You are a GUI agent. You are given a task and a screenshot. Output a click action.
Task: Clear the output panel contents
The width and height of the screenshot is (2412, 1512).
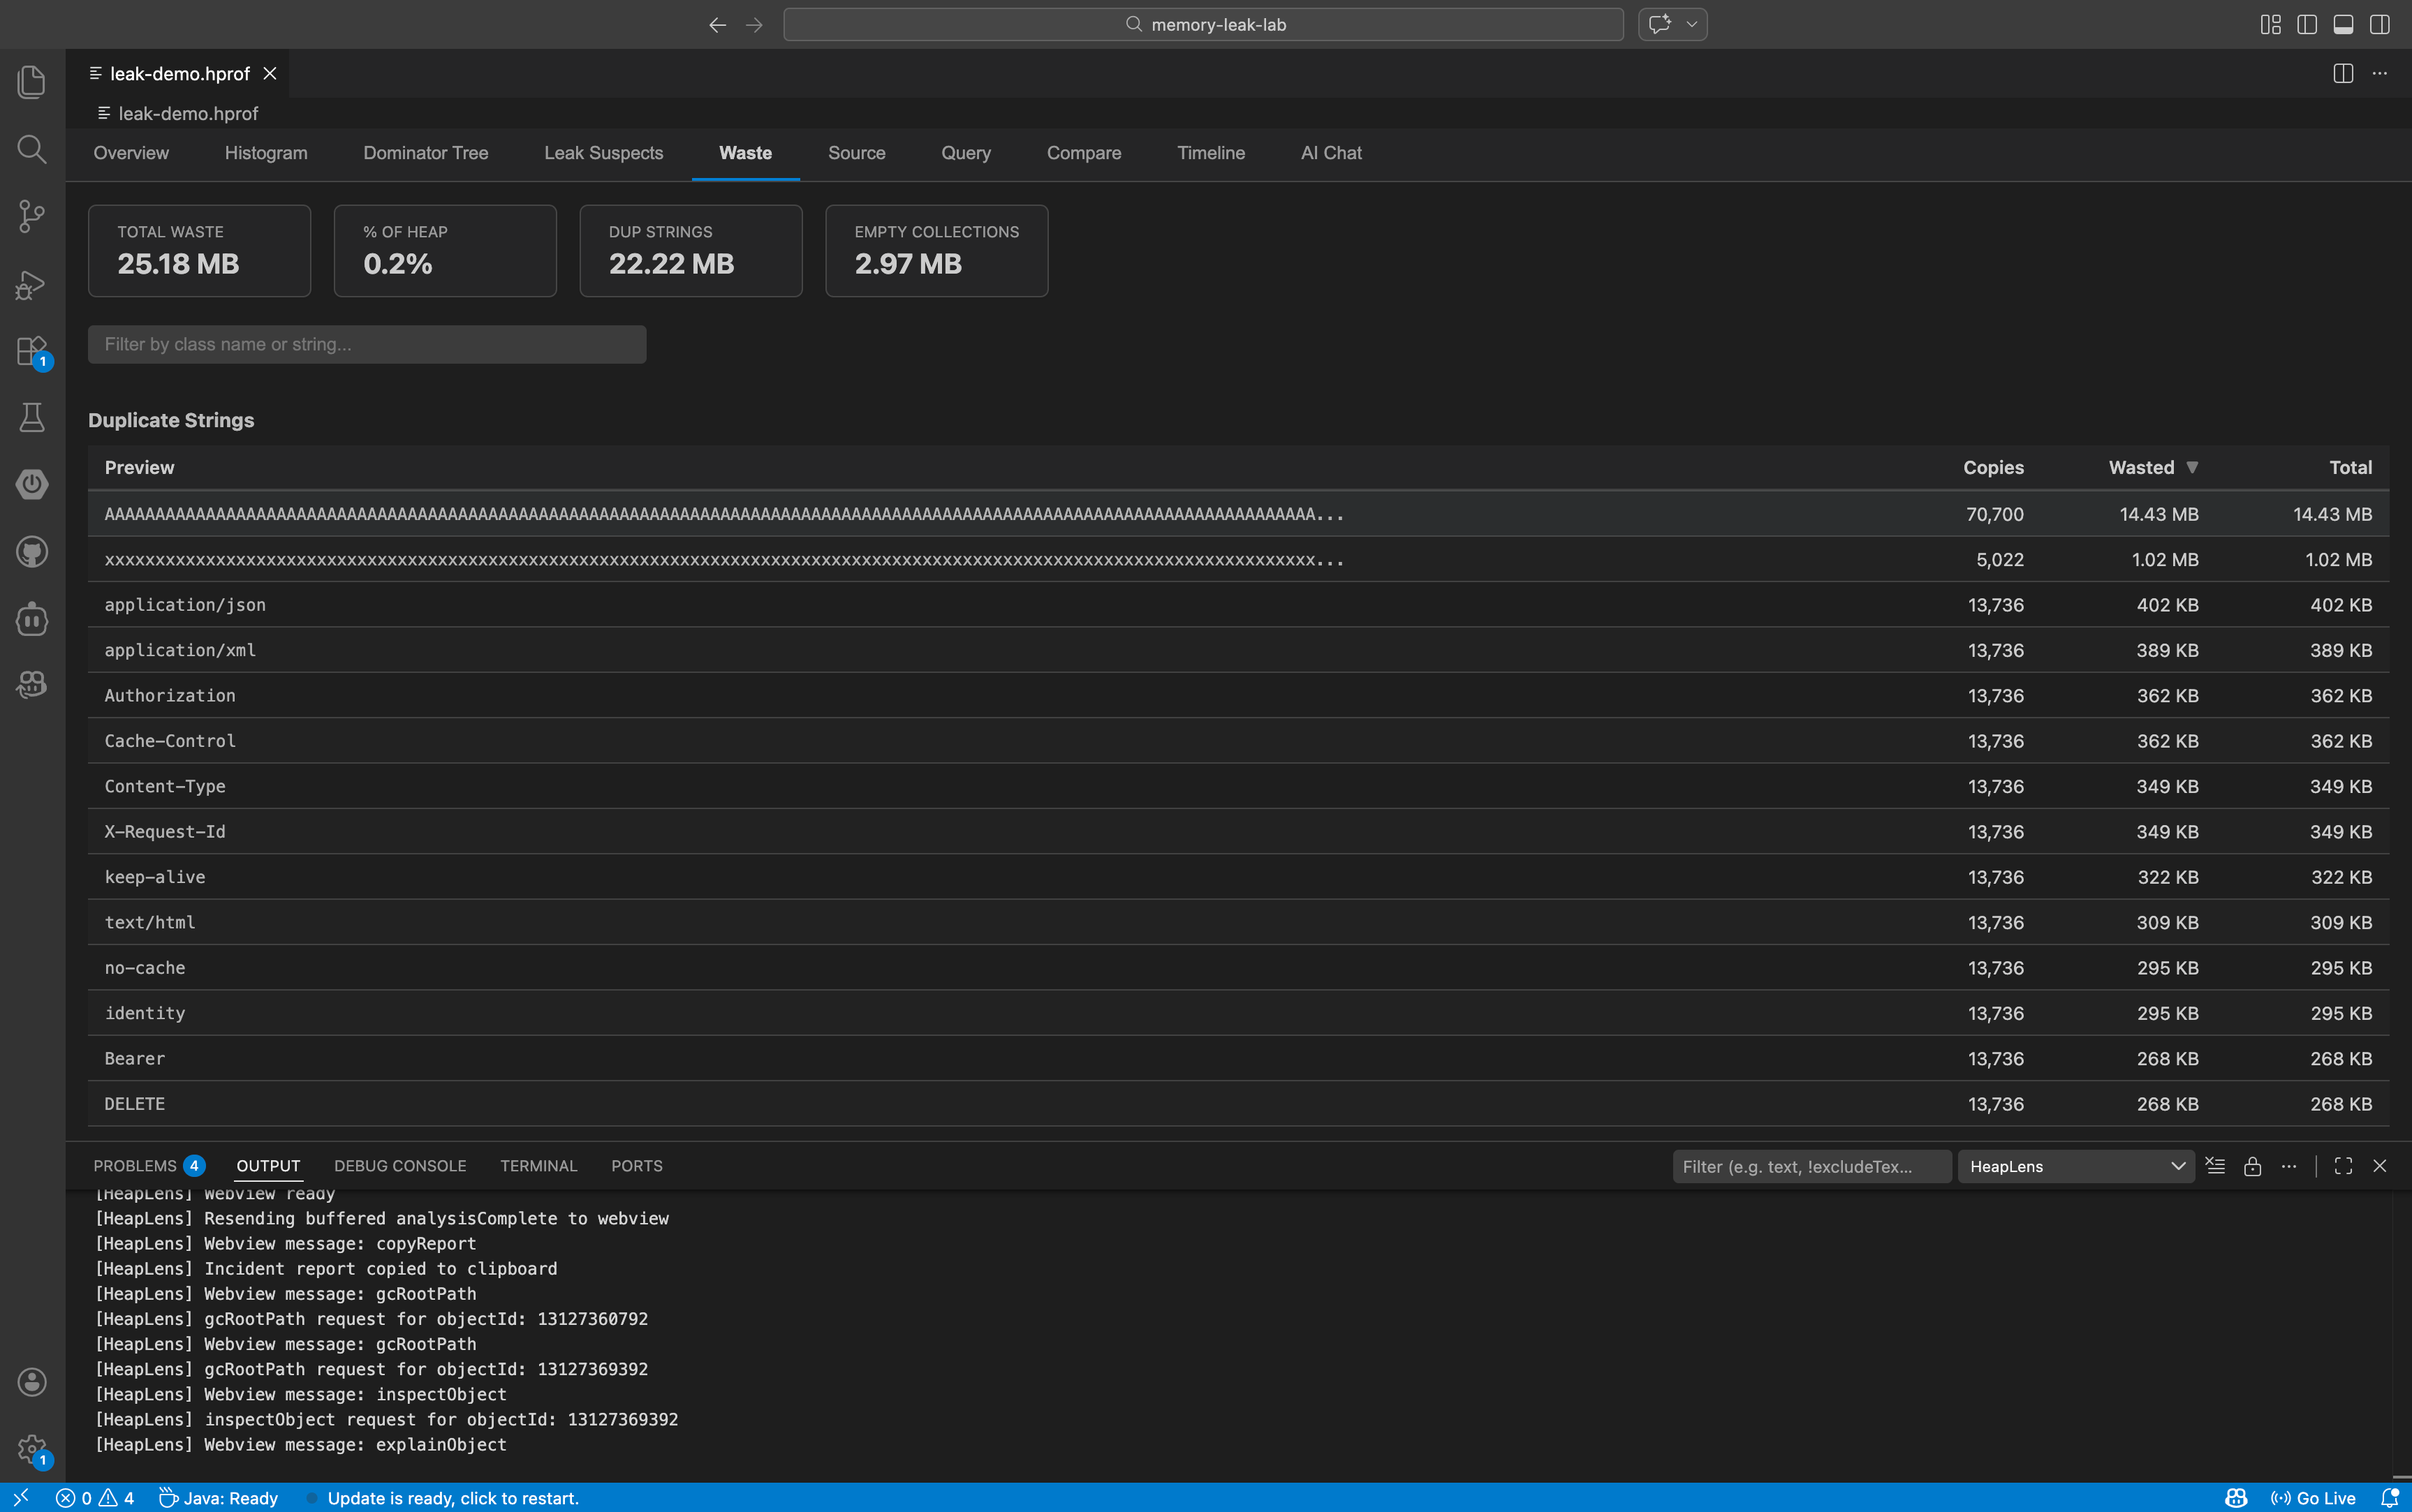[2215, 1166]
